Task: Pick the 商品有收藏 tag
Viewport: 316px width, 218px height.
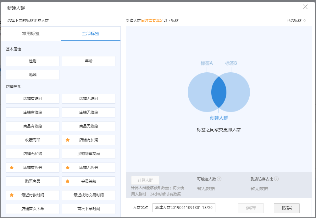Action: coord(33,126)
